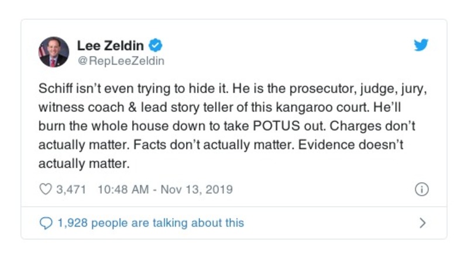The height and width of the screenshot is (260, 468).
Task: View "1,928 people are talking about this"
Action: click(150, 223)
